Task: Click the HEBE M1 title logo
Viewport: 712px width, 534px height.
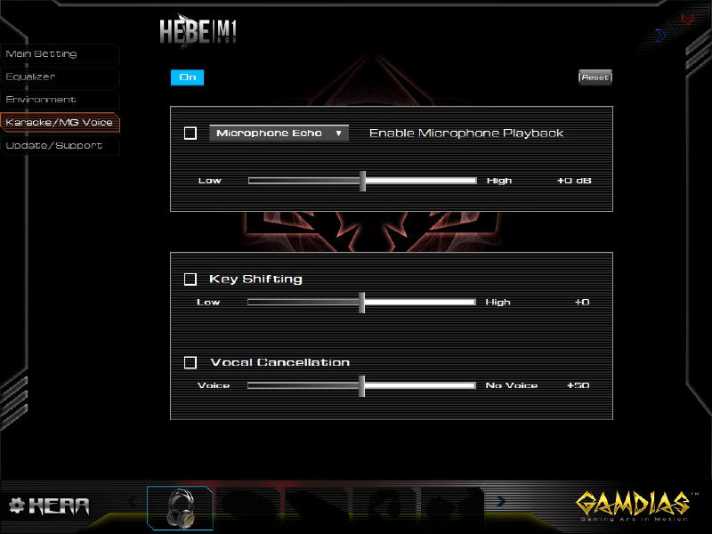Action: tap(198, 31)
